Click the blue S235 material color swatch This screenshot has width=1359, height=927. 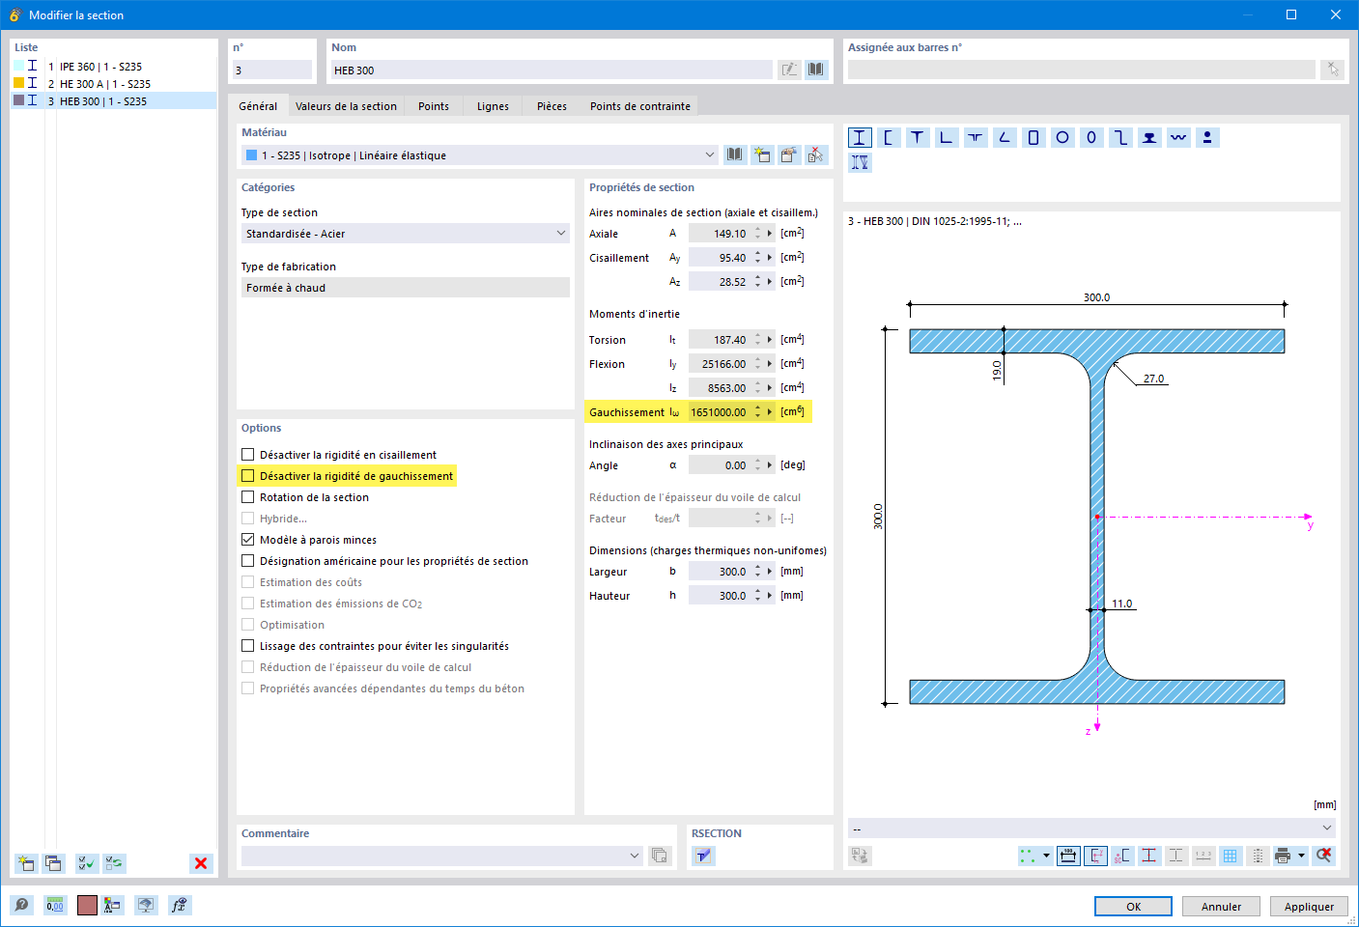point(252,154)
